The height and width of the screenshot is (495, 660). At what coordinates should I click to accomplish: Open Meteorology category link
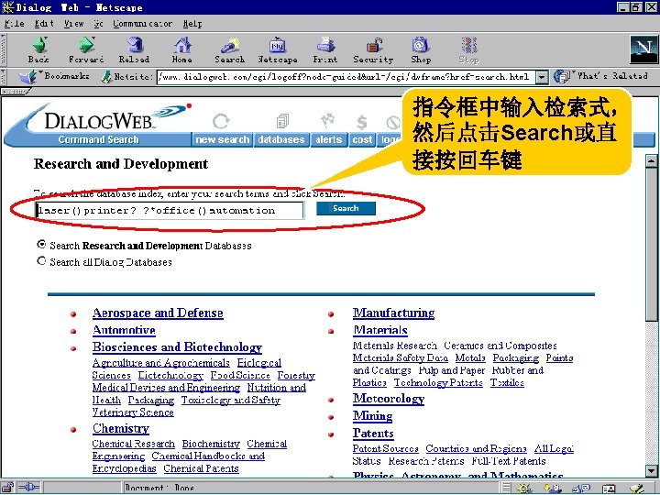389,399
